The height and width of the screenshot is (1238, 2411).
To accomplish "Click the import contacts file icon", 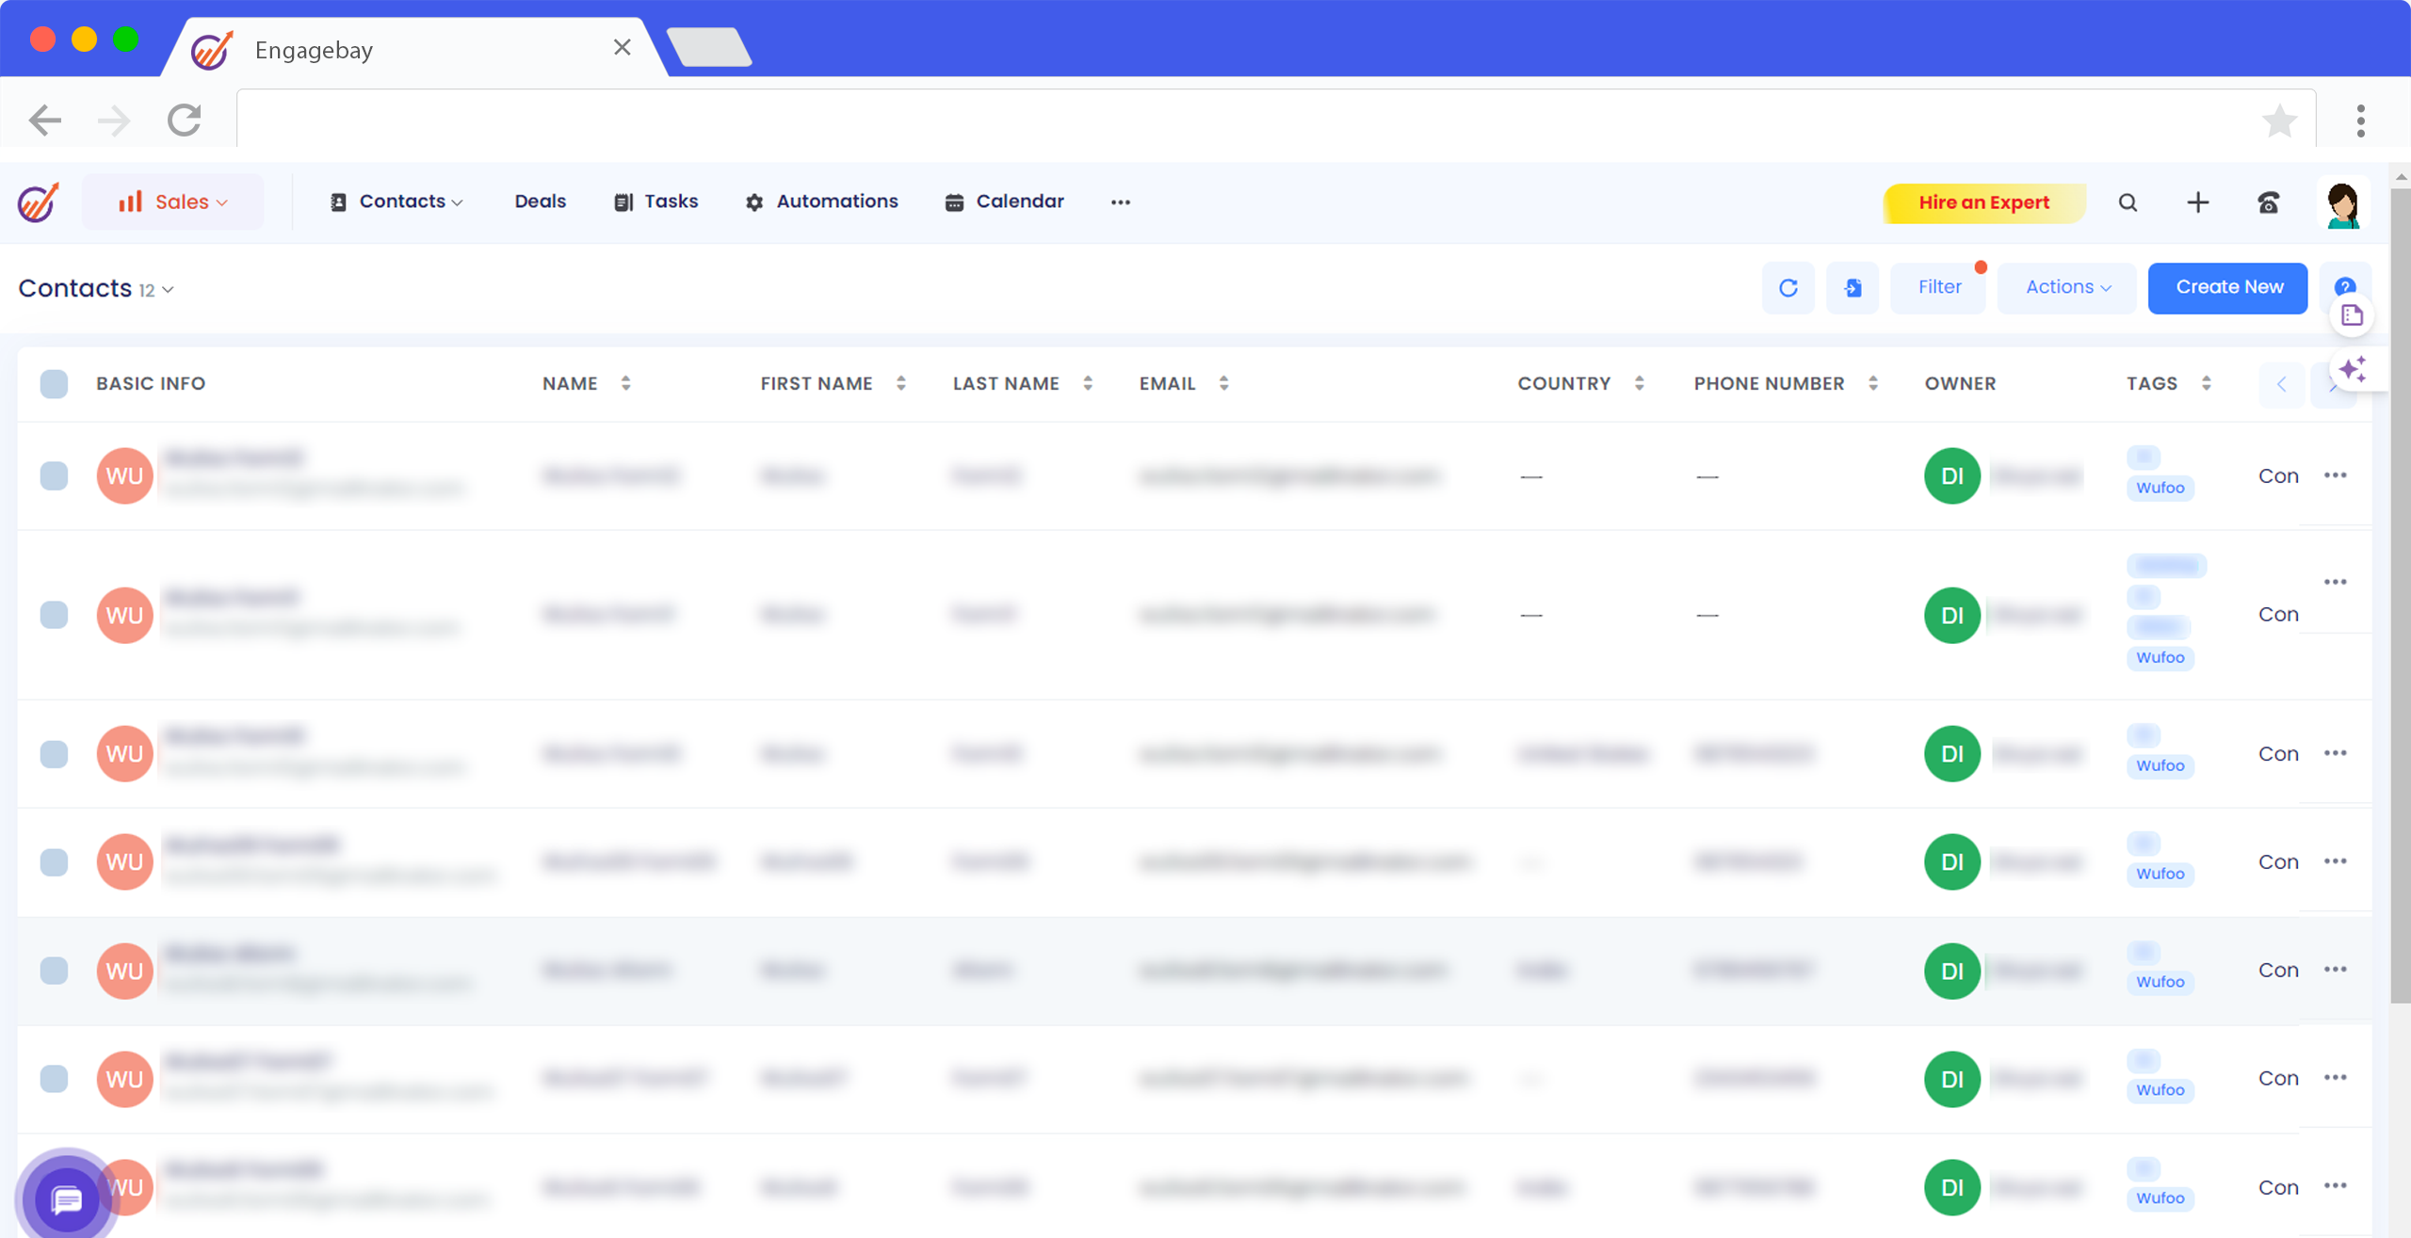I will [1852, 288].
